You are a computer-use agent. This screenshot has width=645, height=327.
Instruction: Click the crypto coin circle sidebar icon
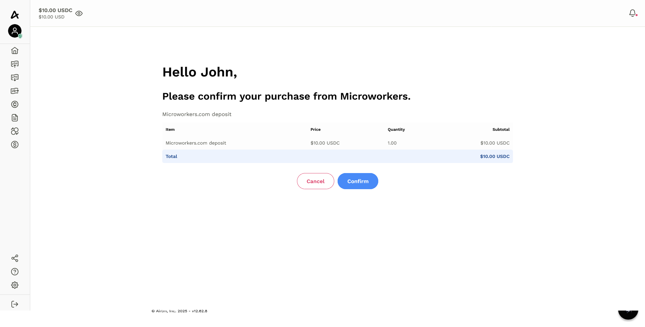15,104
